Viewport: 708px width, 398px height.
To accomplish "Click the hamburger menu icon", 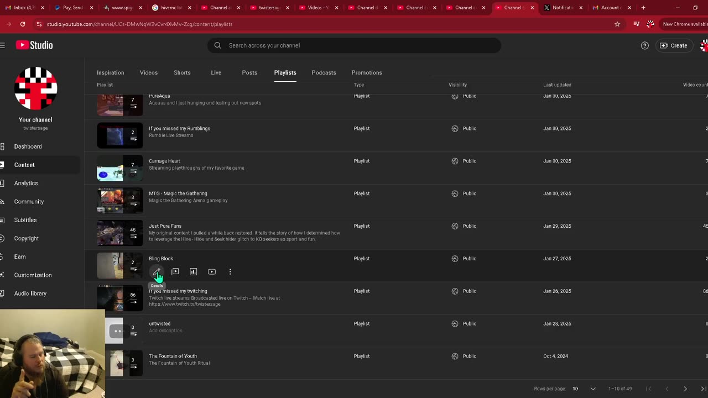I will 3,45.
